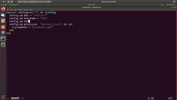Click the last 'end' keyword line
This screenshot has height=100, width=177.
point(9,33)
